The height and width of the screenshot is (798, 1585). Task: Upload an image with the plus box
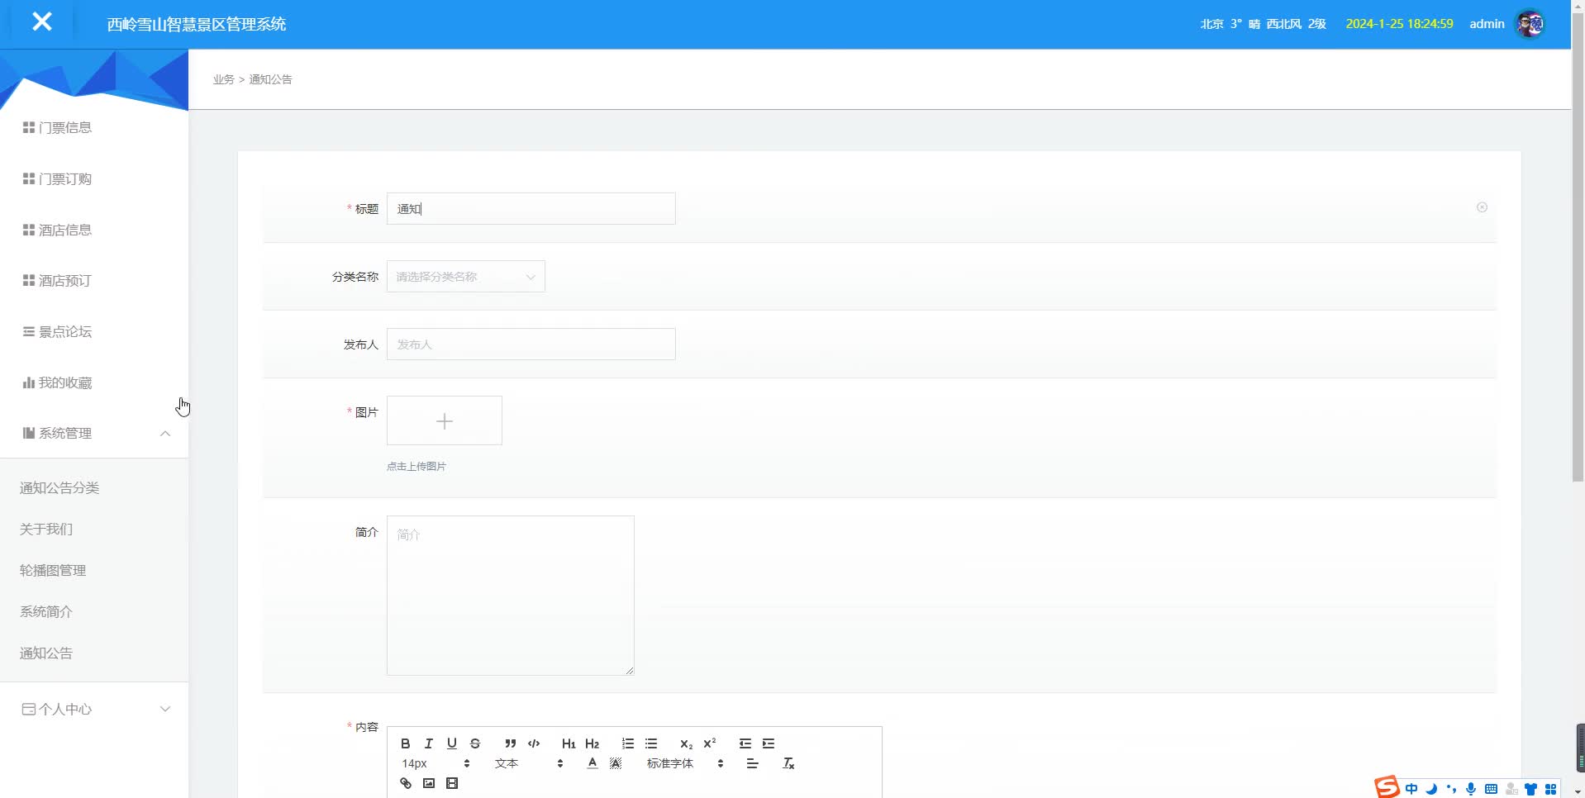445,420
